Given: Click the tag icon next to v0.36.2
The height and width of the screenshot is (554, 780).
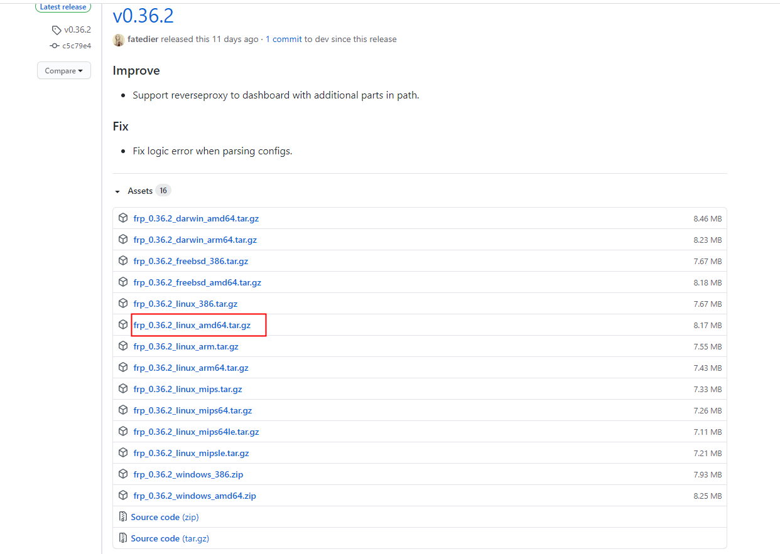Looking at the screenshot, I should [x=57, y=29].
